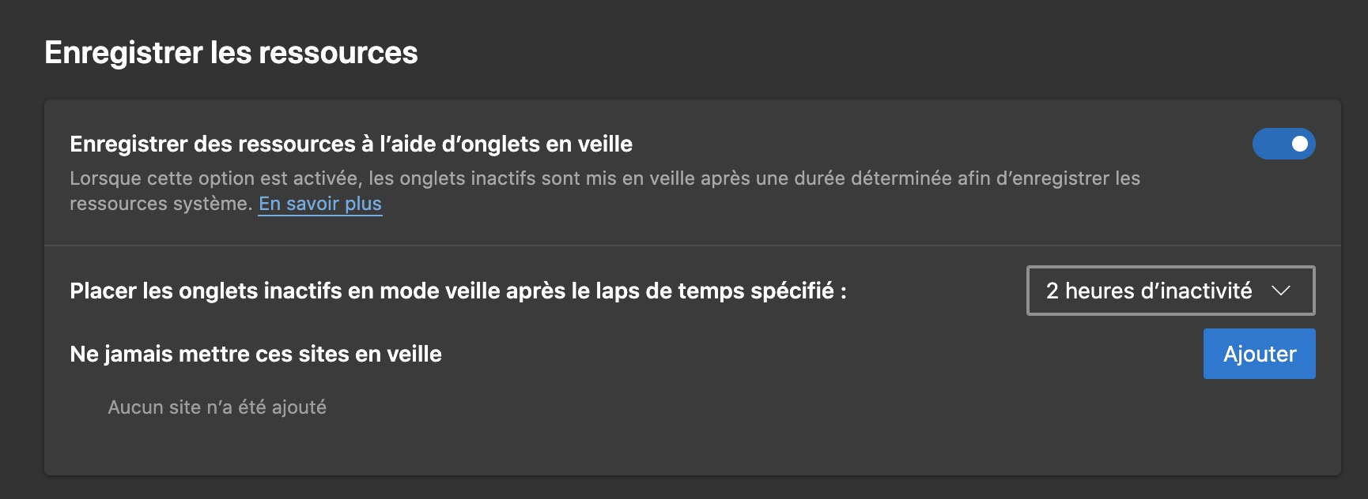Image resolution: width=1368 pixels, height=499 pixels.
Task: Disable the sleeping tabs resource toggle
Action: (1283, 144)
